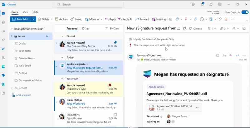Open Calendar from the left app rail

(x=3, y=22)
